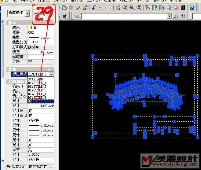Click inside the layer name combo field
Viewport: 201px width, 170px height.
(x=124, y=16)
